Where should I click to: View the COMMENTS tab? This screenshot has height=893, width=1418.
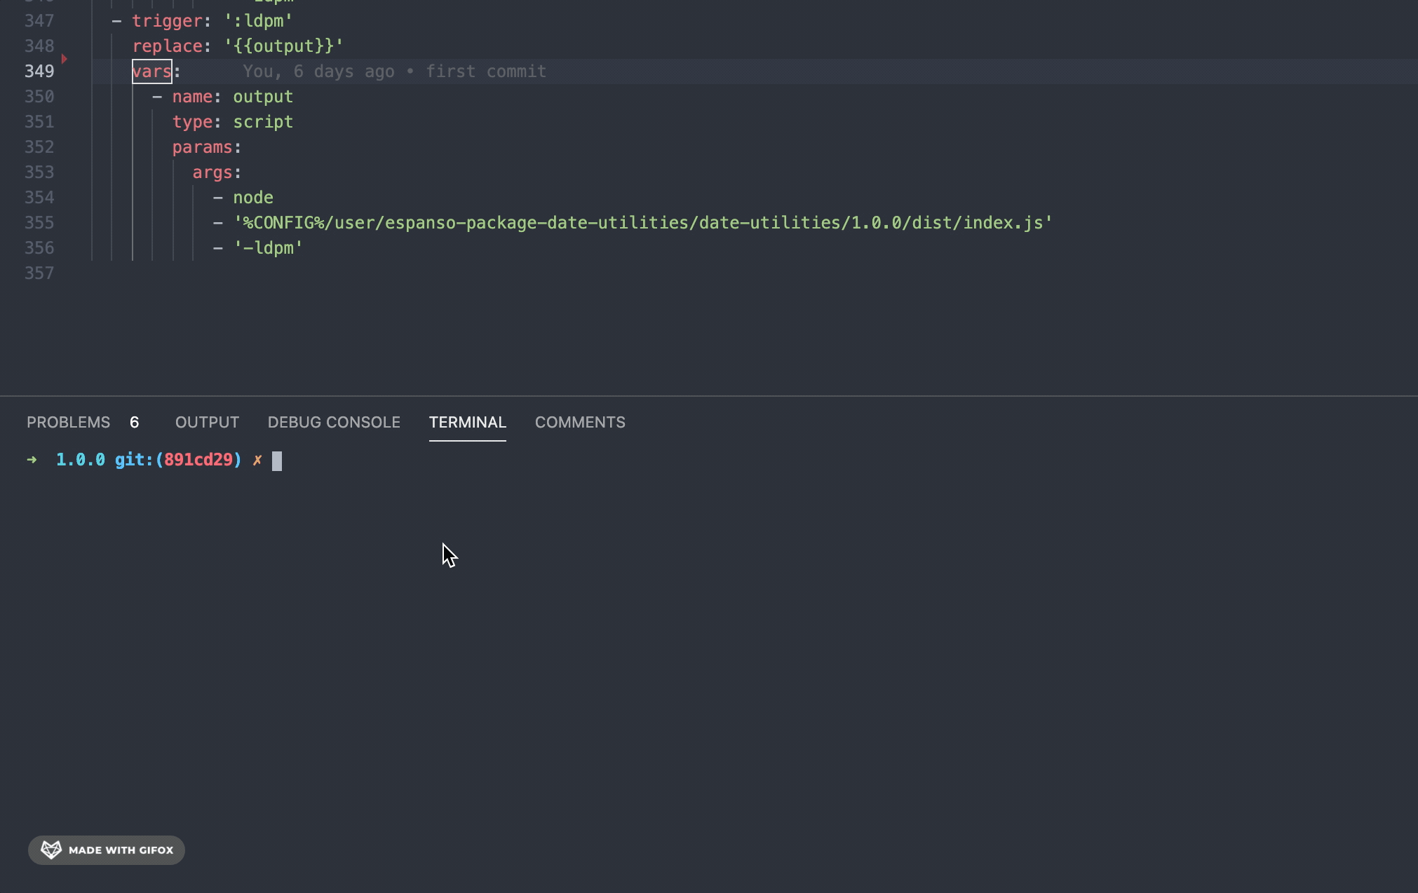tap(579, 422)
